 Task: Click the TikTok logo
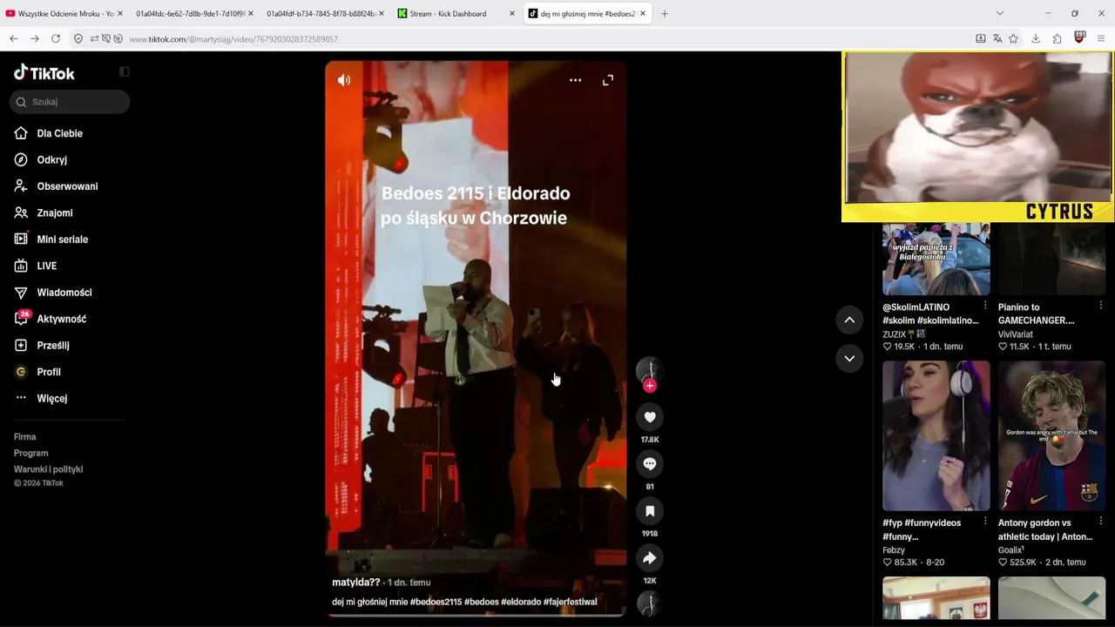tap(44, 73)
